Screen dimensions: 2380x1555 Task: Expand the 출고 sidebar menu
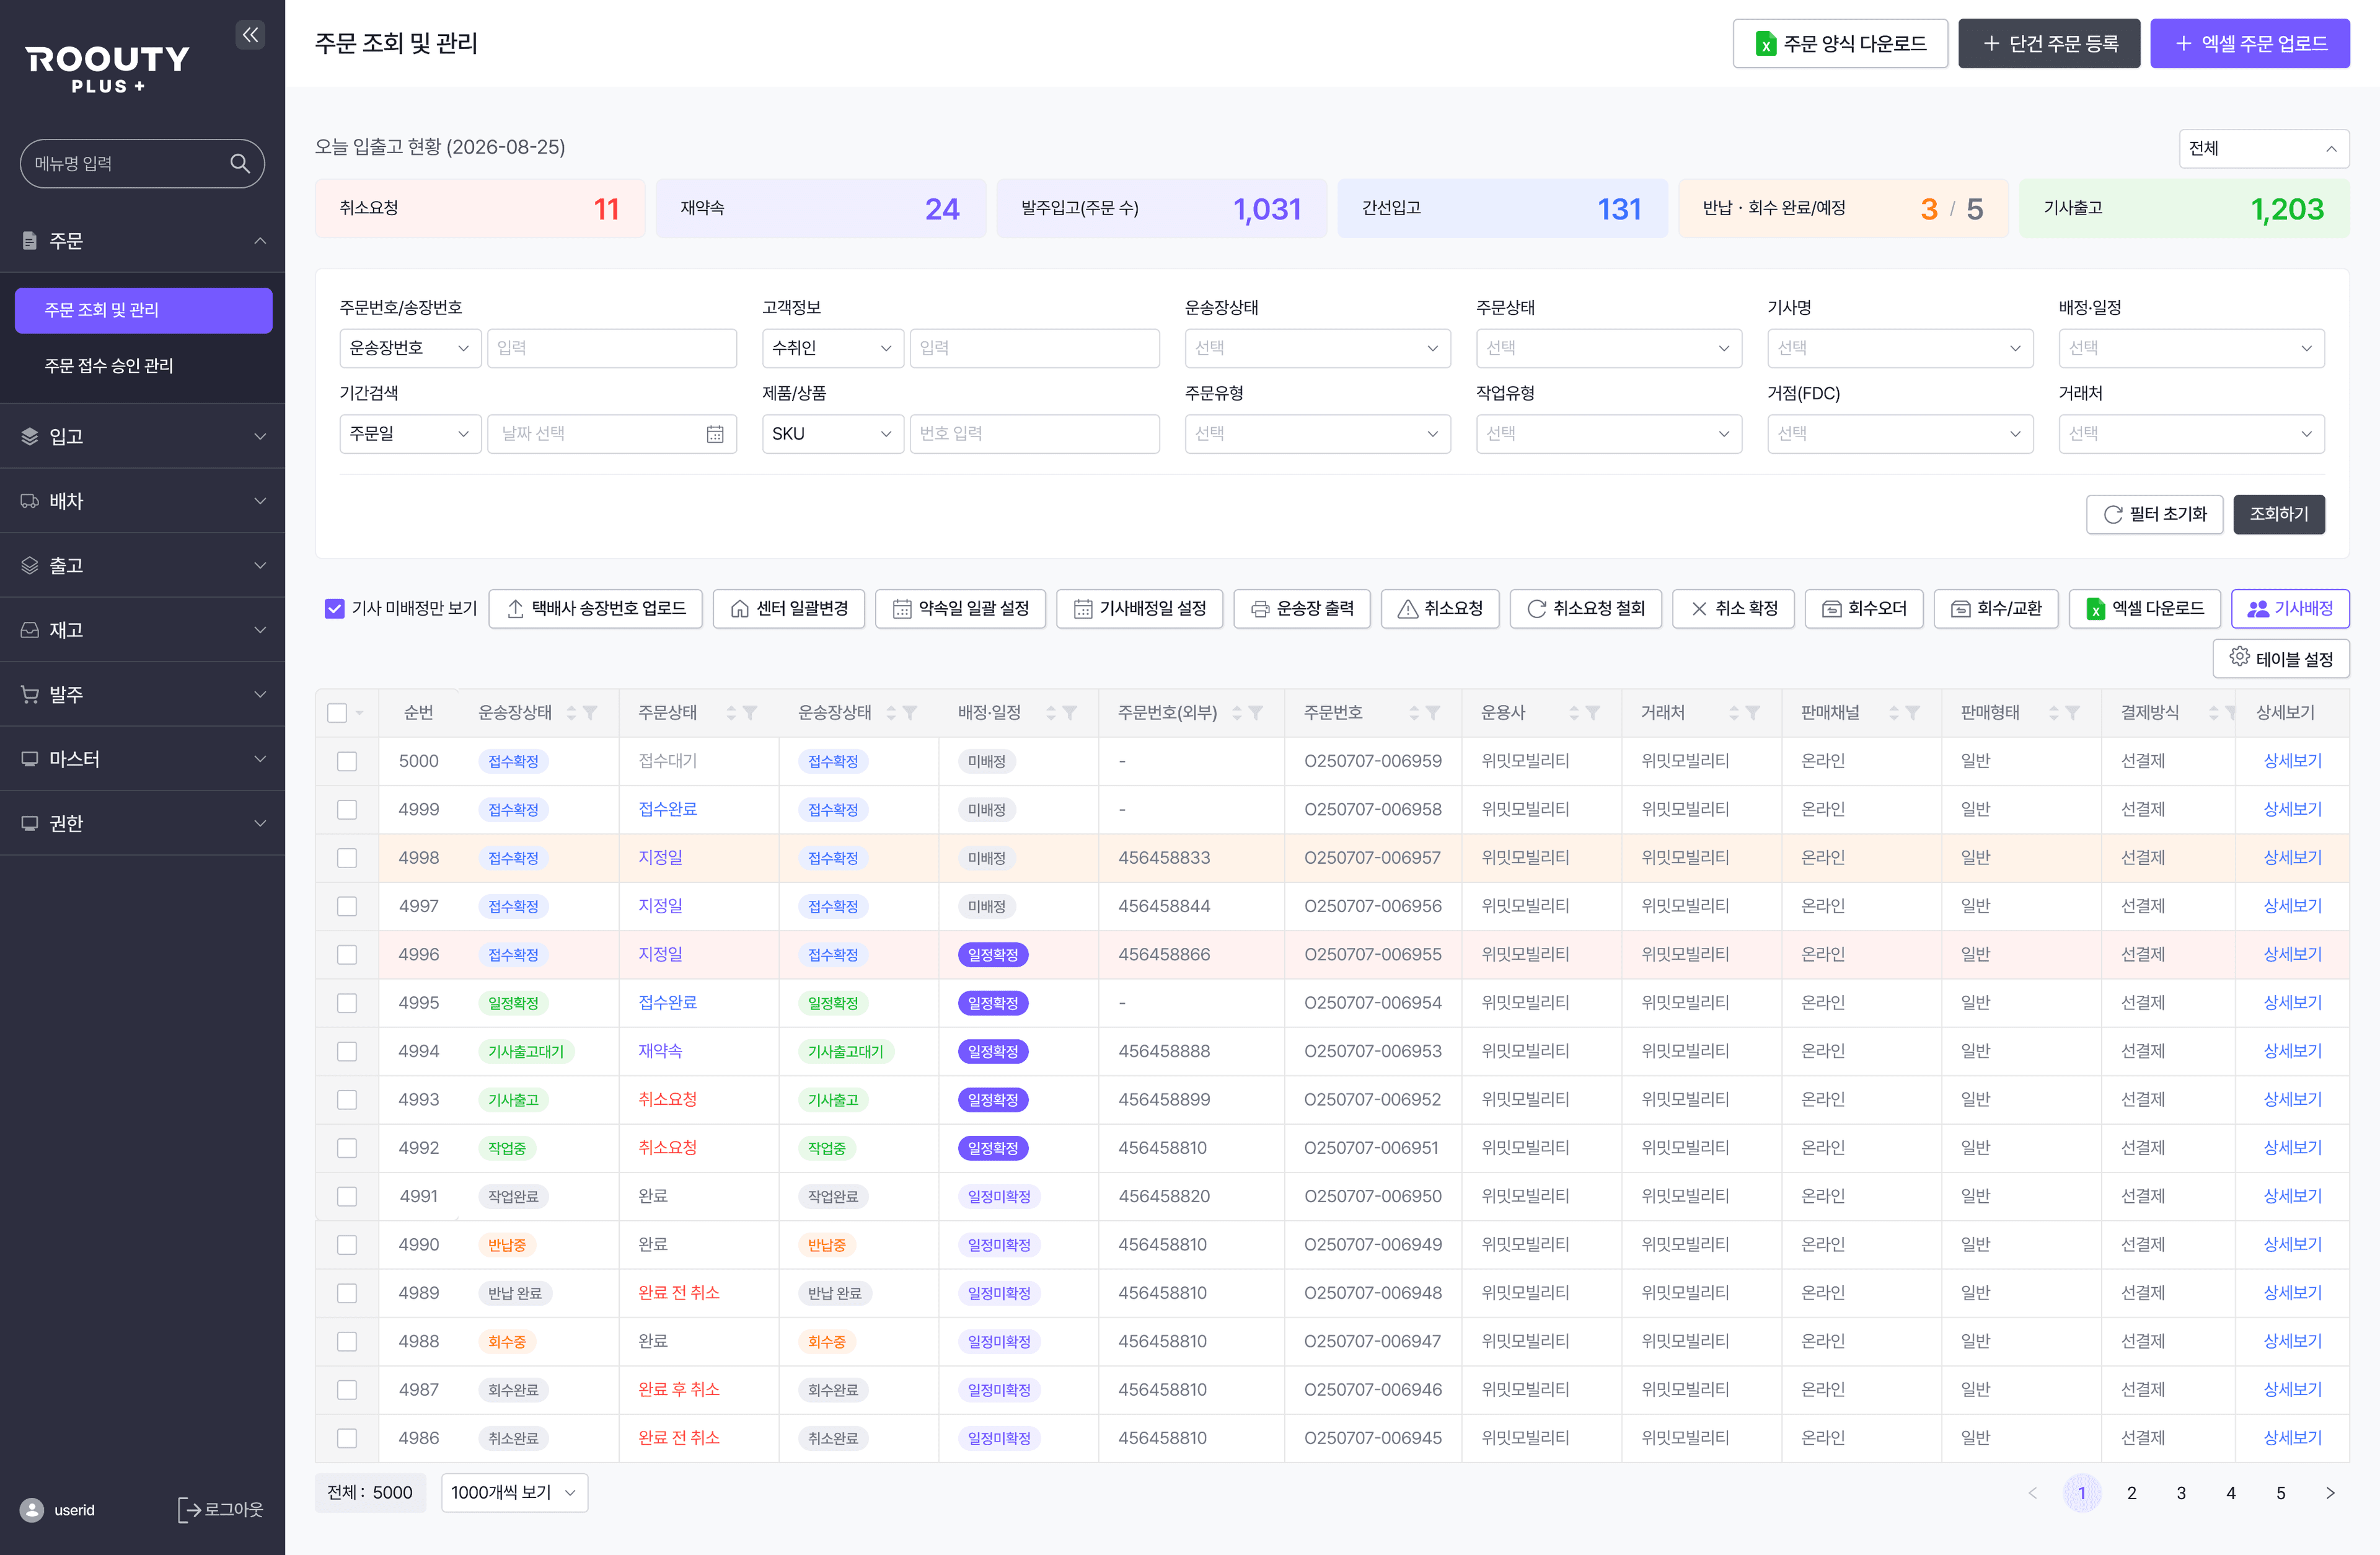pyautogui.click(x=142, y=565)
